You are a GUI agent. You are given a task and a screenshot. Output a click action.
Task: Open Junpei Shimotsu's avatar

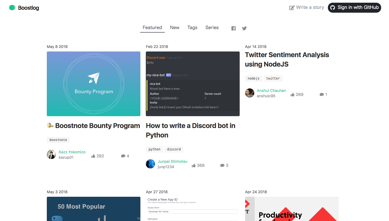tap(150, 164)
